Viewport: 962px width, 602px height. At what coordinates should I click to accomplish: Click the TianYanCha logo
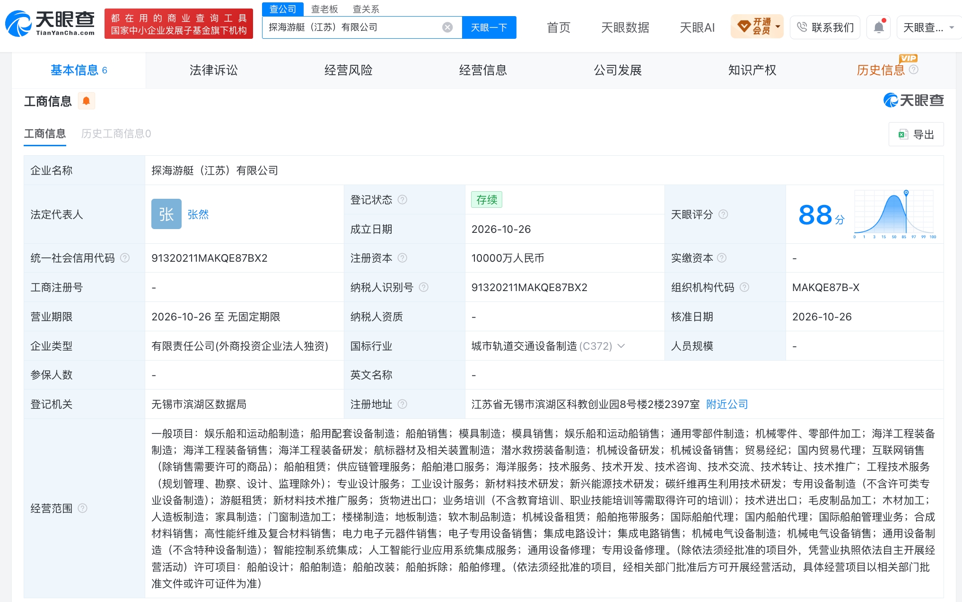(x=50, y=24)
